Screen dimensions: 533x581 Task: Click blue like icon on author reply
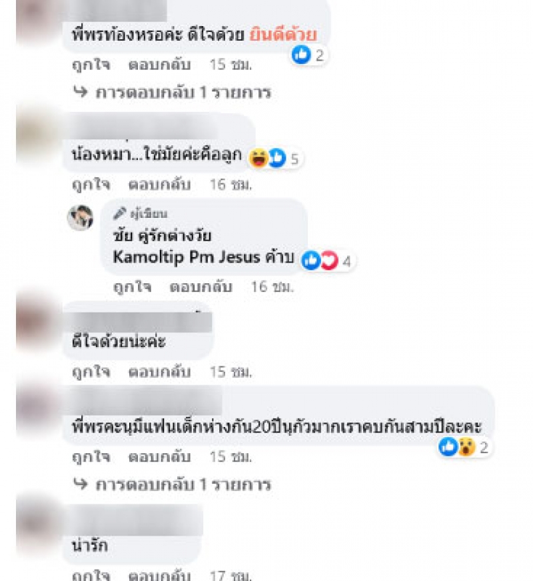coord(311,261)
